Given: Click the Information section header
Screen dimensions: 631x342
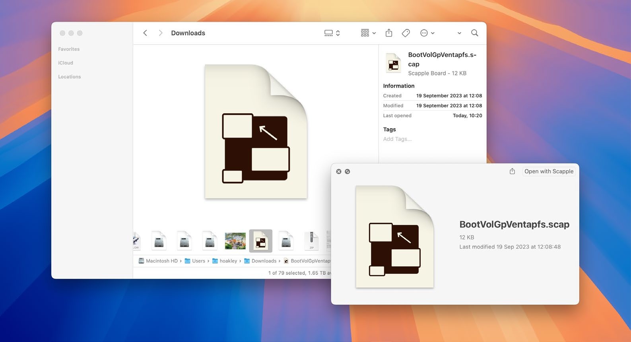Looking at the screenshot, I should pos(399,86).
